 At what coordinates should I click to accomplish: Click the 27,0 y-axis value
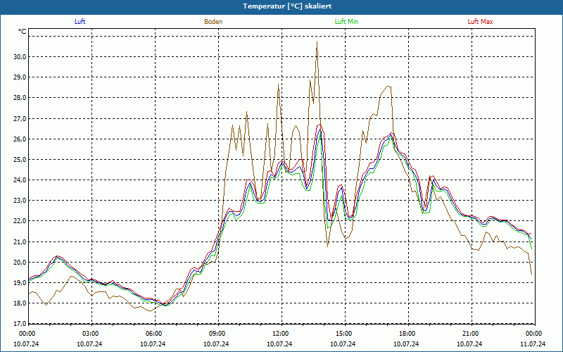click(20, 118)
